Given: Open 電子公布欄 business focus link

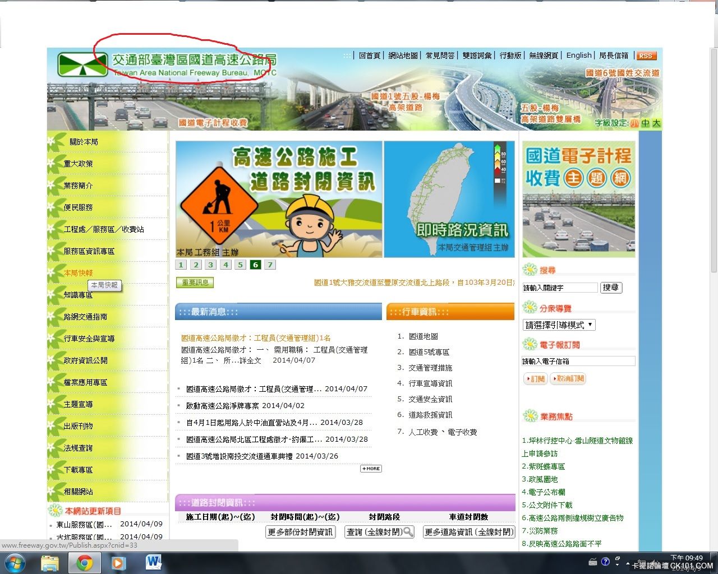Looking at the screenshot, I should (543, 492).
